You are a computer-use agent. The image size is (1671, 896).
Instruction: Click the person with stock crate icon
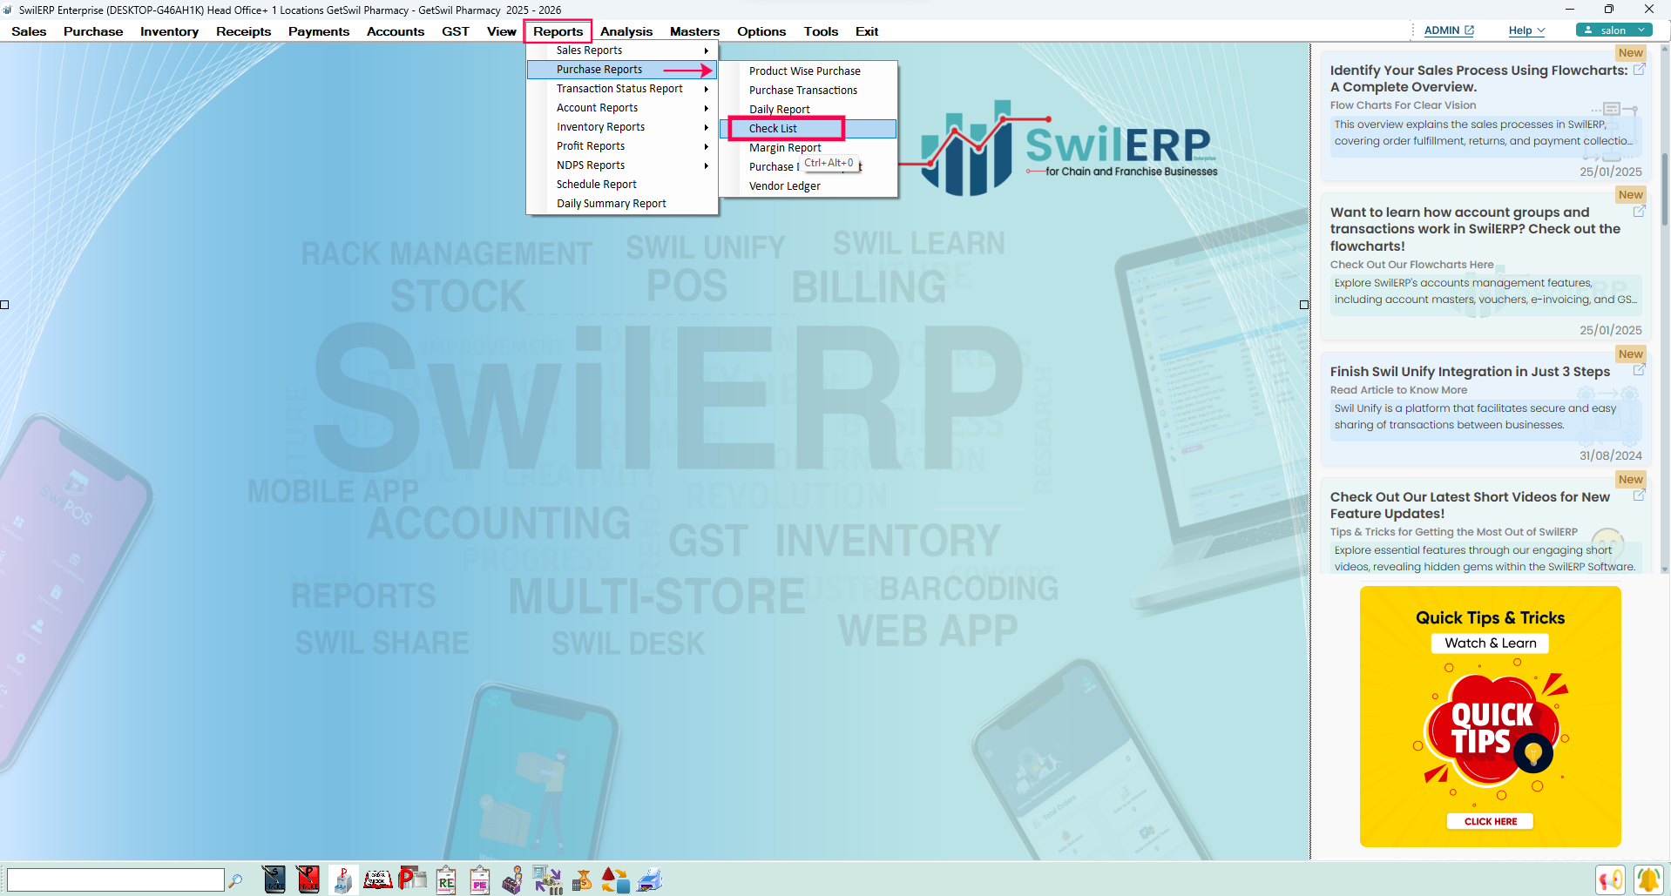point(513,879)
